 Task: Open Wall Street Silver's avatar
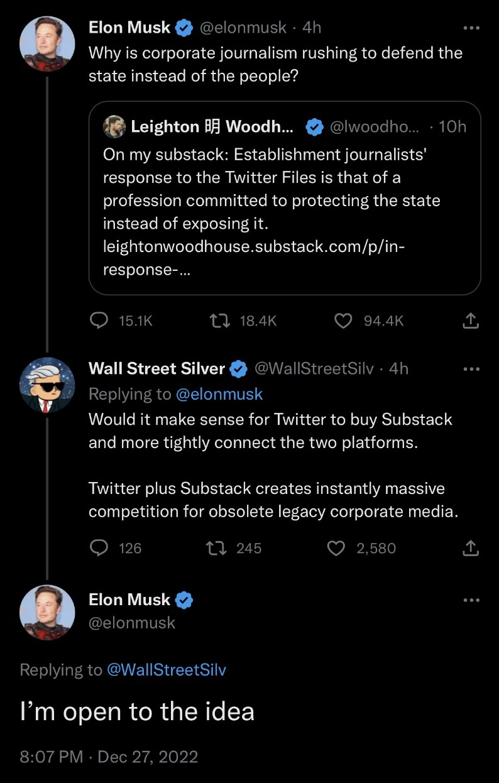[x=47, y=385]
